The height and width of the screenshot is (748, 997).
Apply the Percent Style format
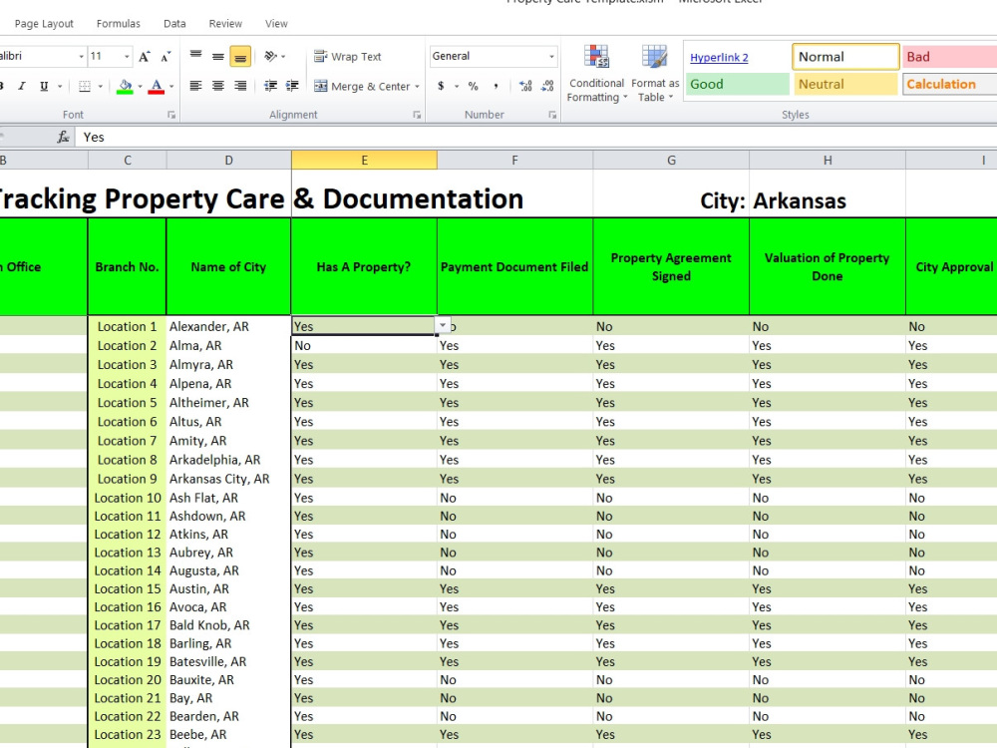pyautogui.click(x=476, y=86)
